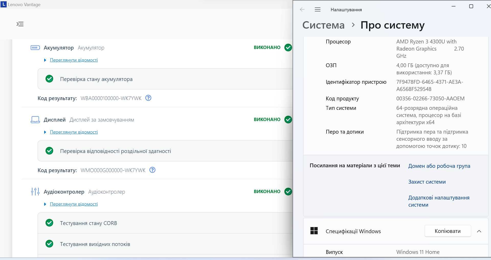Click the result code WMO000G000000-WK7YWK text

113,170
